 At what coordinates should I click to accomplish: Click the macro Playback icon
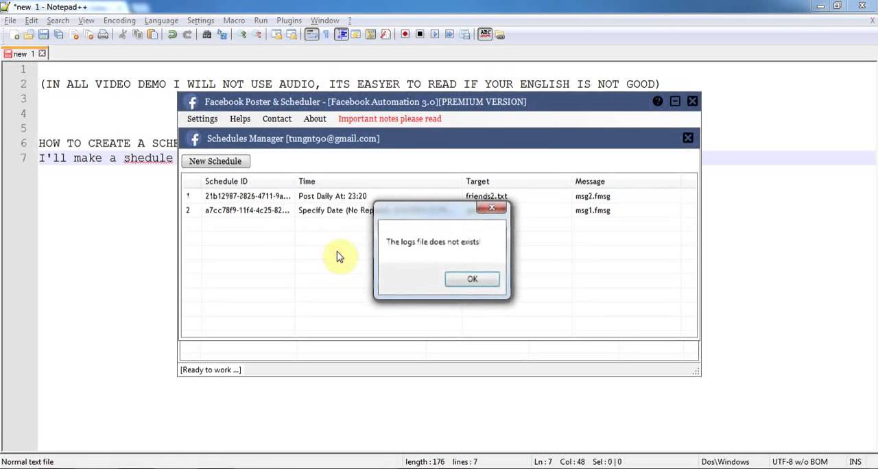(x=435, y=34)
